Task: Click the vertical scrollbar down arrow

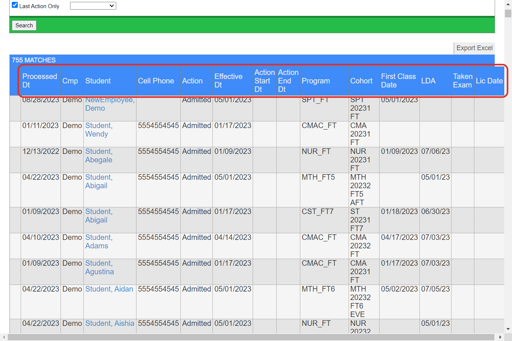Action: pos(508,329)
